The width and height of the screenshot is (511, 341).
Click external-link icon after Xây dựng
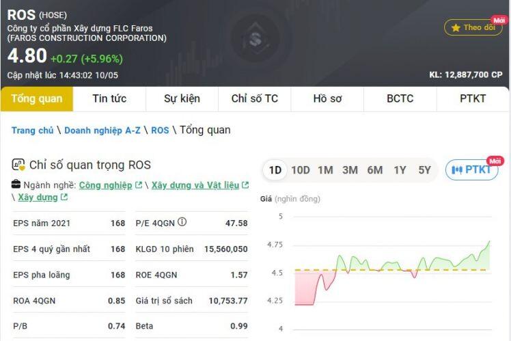(x=64, y=197)
